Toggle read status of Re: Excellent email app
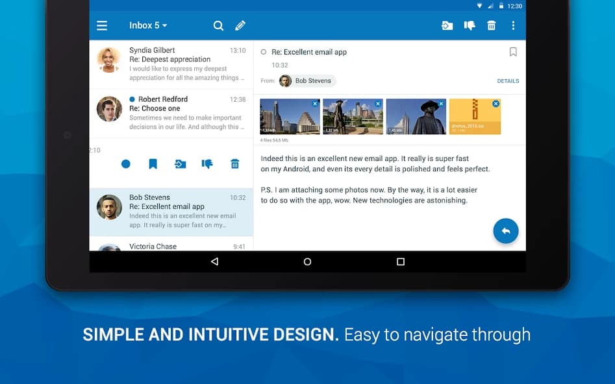The image size is (615, 384). 264,52
